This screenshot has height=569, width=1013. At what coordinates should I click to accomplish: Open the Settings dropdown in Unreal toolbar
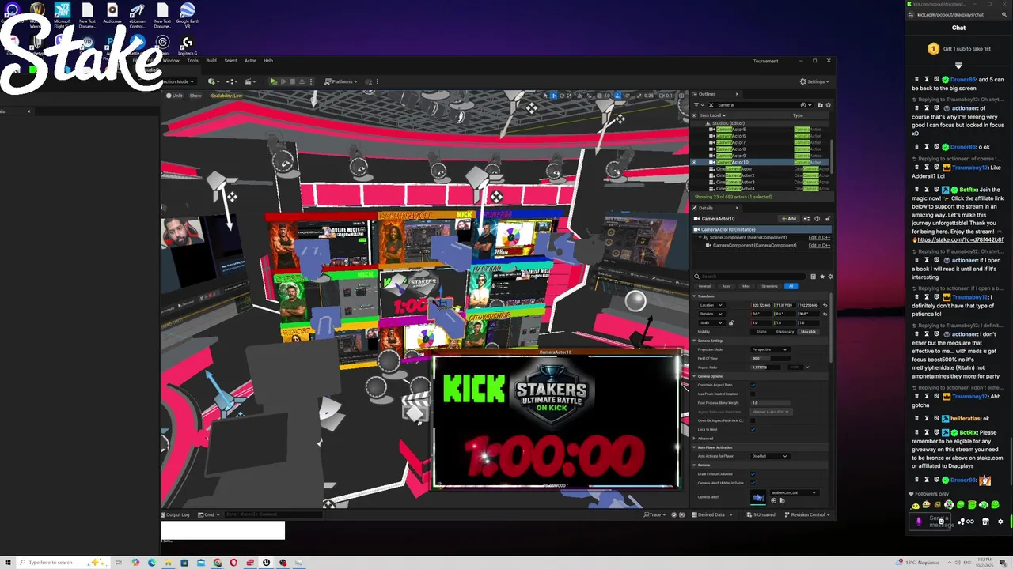[814, 81]
